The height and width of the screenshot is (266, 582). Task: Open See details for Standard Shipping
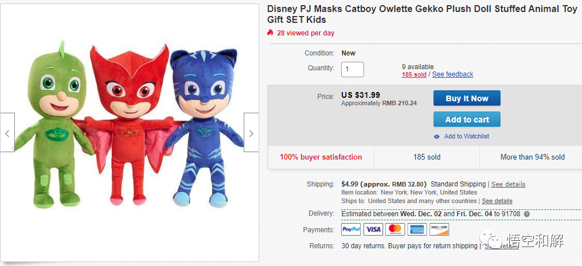pos(508,184)
